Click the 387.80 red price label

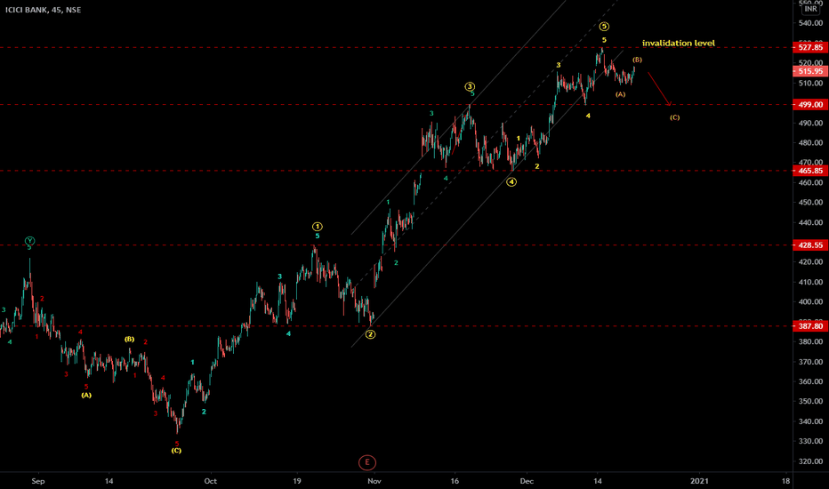click(810, 325)
